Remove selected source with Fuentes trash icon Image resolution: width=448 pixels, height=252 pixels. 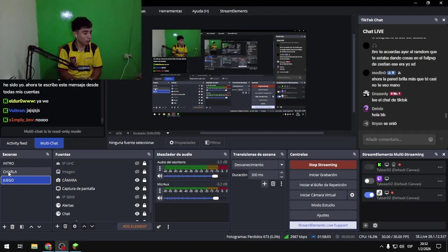pyautogui.click(x=65, y=226)
